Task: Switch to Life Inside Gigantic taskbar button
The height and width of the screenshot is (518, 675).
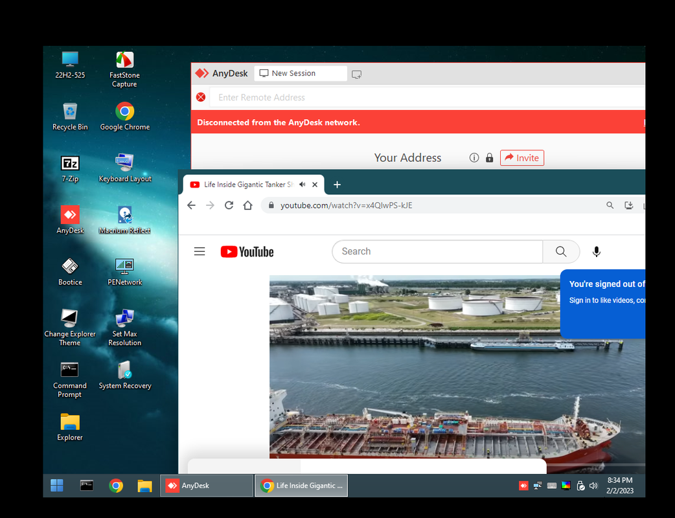Action: tap(301, 486)
